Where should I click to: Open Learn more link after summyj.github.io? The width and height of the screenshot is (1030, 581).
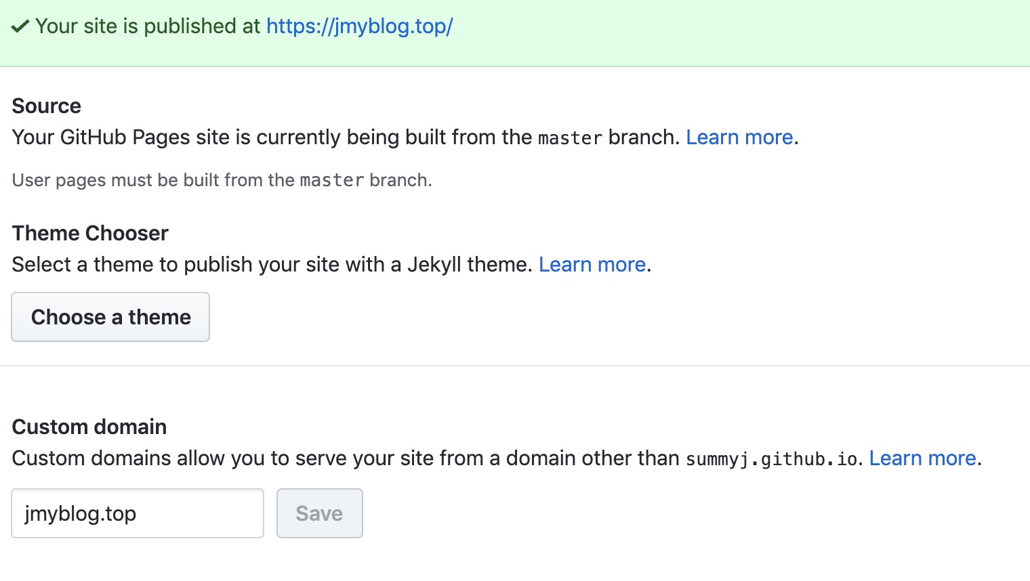pos(922,458)
